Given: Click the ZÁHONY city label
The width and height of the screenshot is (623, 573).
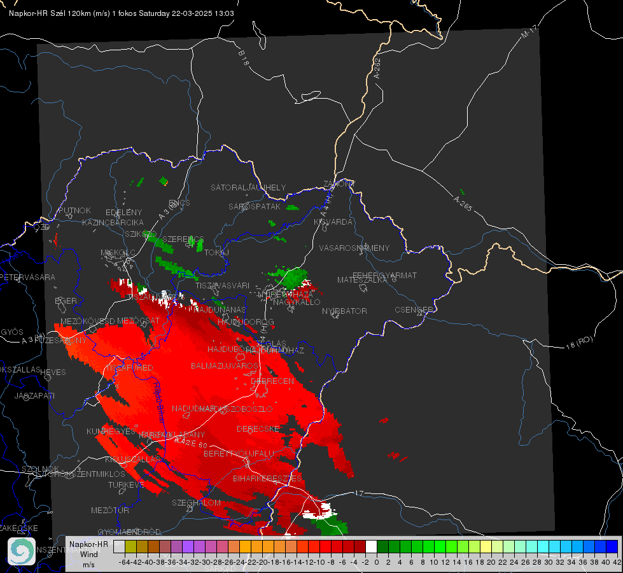Looking at the screenshot, I should pyautogui.click(x=339, y=184).
